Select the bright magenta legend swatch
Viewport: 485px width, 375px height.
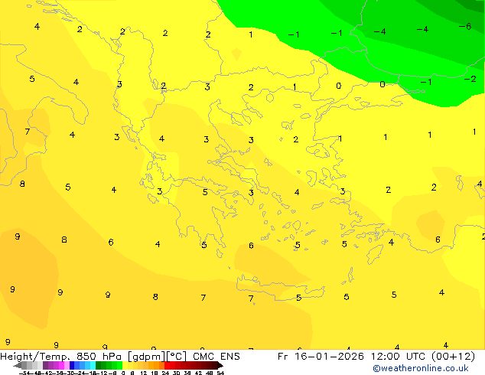tap(61, 365)
